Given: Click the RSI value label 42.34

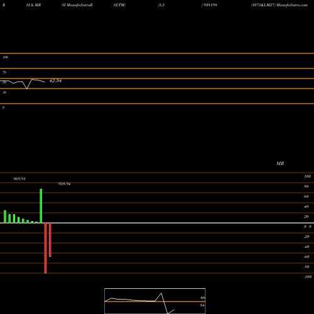Looking at the screenshot, I should tap(55, 80).
